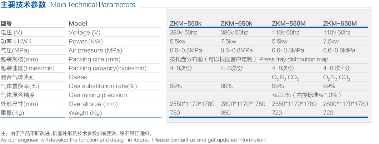379x144 pixels.
Task: Click the Gas mixing precision label
Action: point(98,95)
